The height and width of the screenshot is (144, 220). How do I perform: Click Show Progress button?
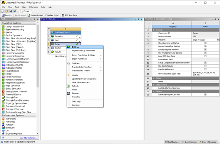pos(189,142)
